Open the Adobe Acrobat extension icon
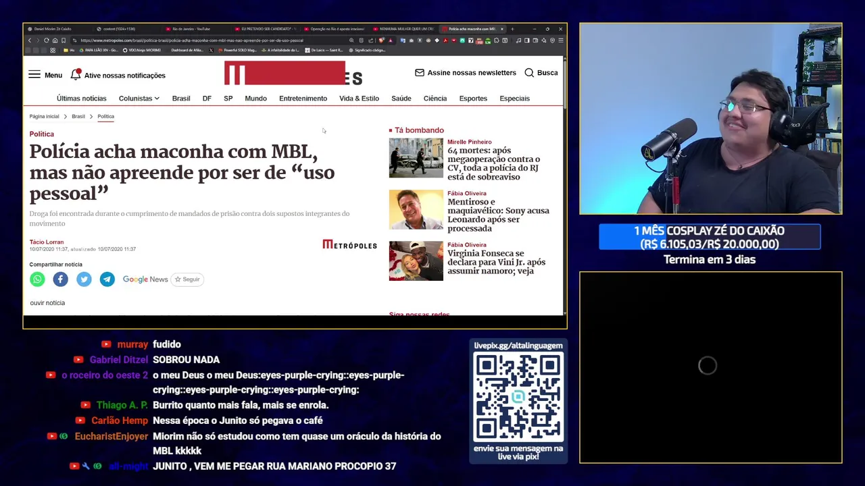The height and width of the screenshot is (486, 865). click(x=445, y=40)
